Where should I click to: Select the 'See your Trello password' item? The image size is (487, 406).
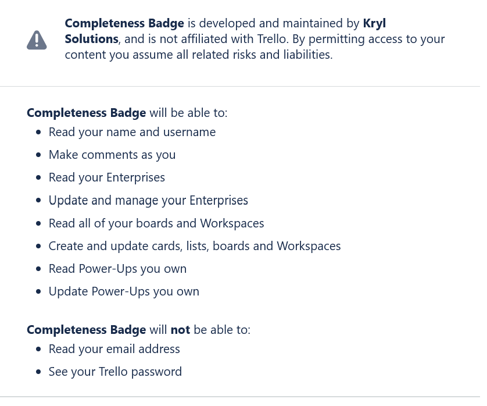115,372
